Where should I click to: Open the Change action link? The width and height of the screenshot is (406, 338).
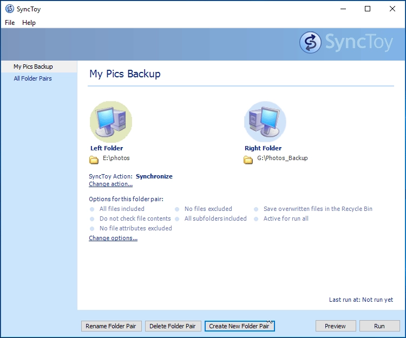[110, 184]
